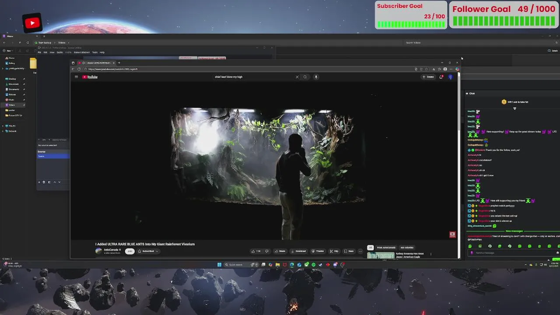Open the YouTube account avatar menu
Viewport: 560px width, 315px height.
click(450, 77)
